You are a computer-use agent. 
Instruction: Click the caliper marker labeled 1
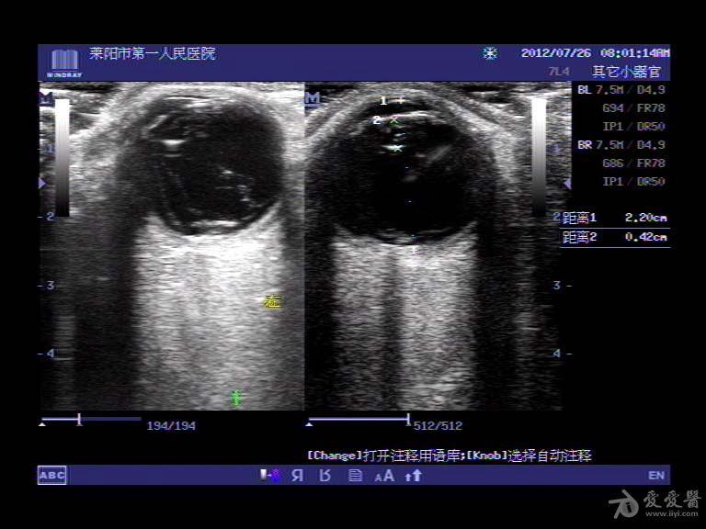click(x=399, y=99)
